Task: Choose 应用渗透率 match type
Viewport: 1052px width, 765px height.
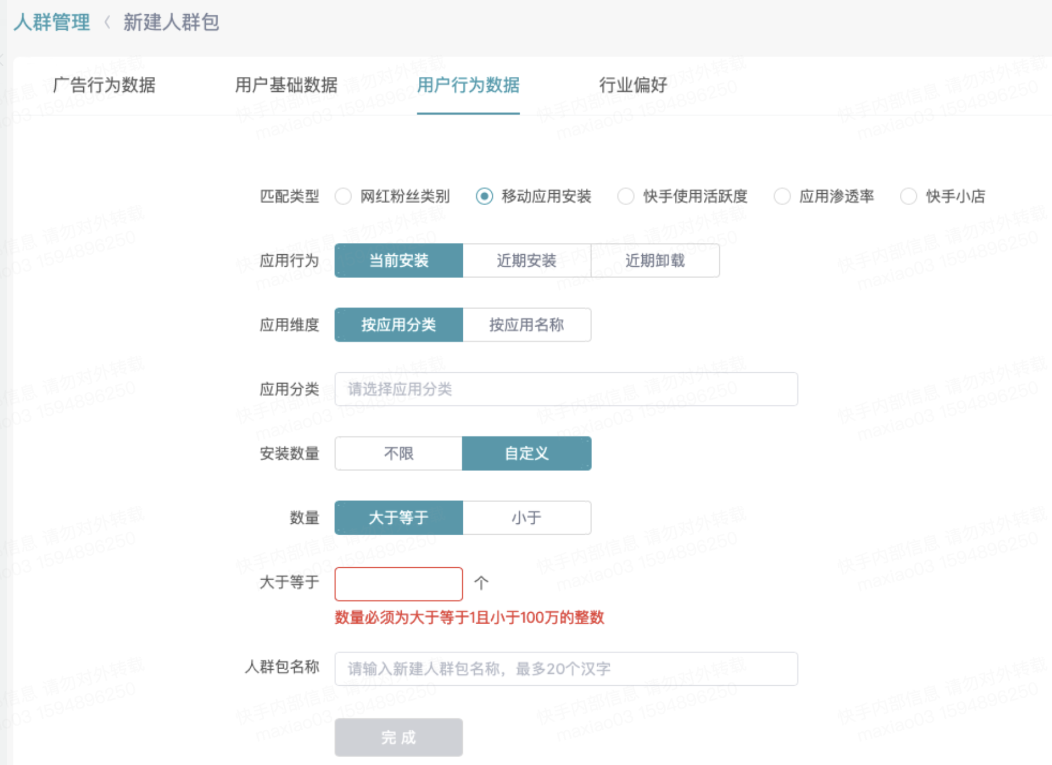Action: click(782, 196)
